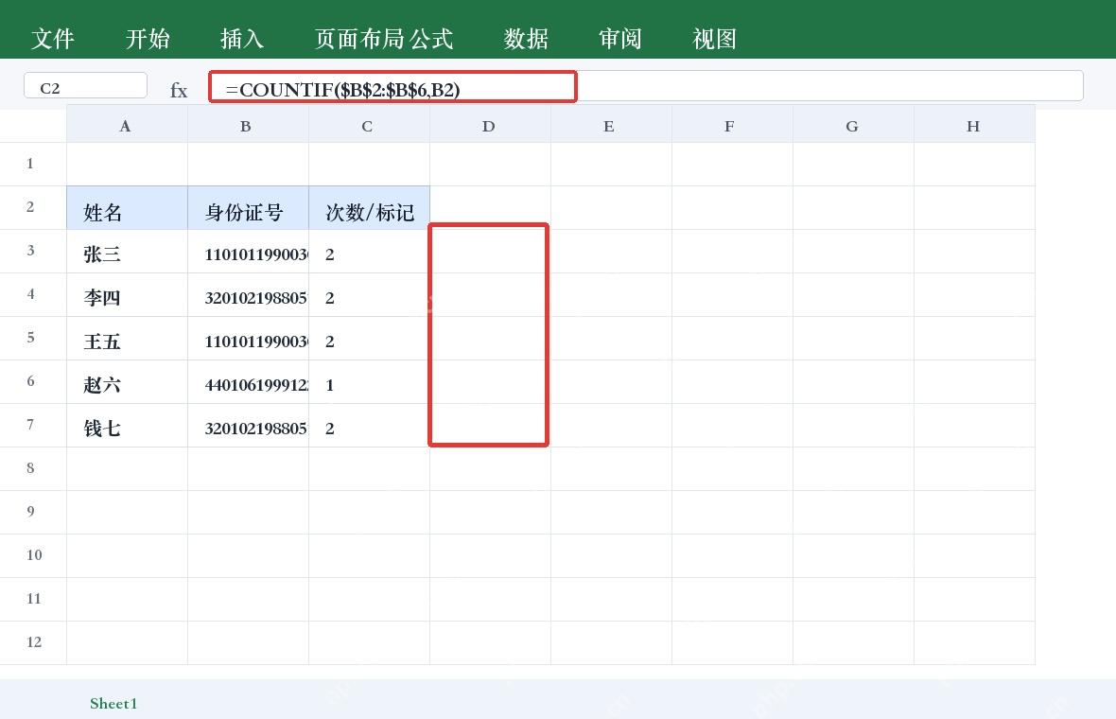Select row 6 header
The height and width of the screenshot is (719, 1116).
(33, 381)
